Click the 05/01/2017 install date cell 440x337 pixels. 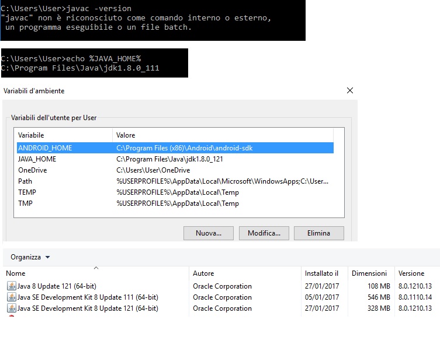[x=322, y=297]
